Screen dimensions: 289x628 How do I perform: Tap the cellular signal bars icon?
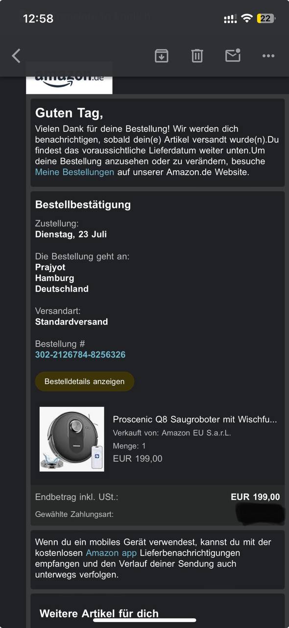point(230,19)
